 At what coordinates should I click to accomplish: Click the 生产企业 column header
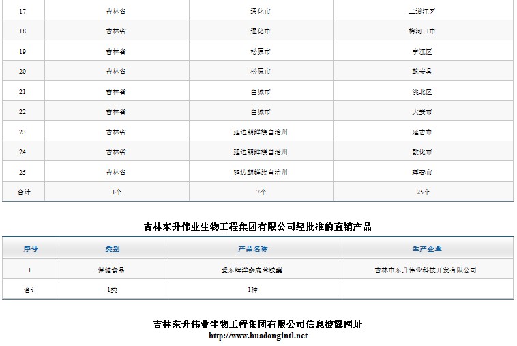click(x=426, y=249)
